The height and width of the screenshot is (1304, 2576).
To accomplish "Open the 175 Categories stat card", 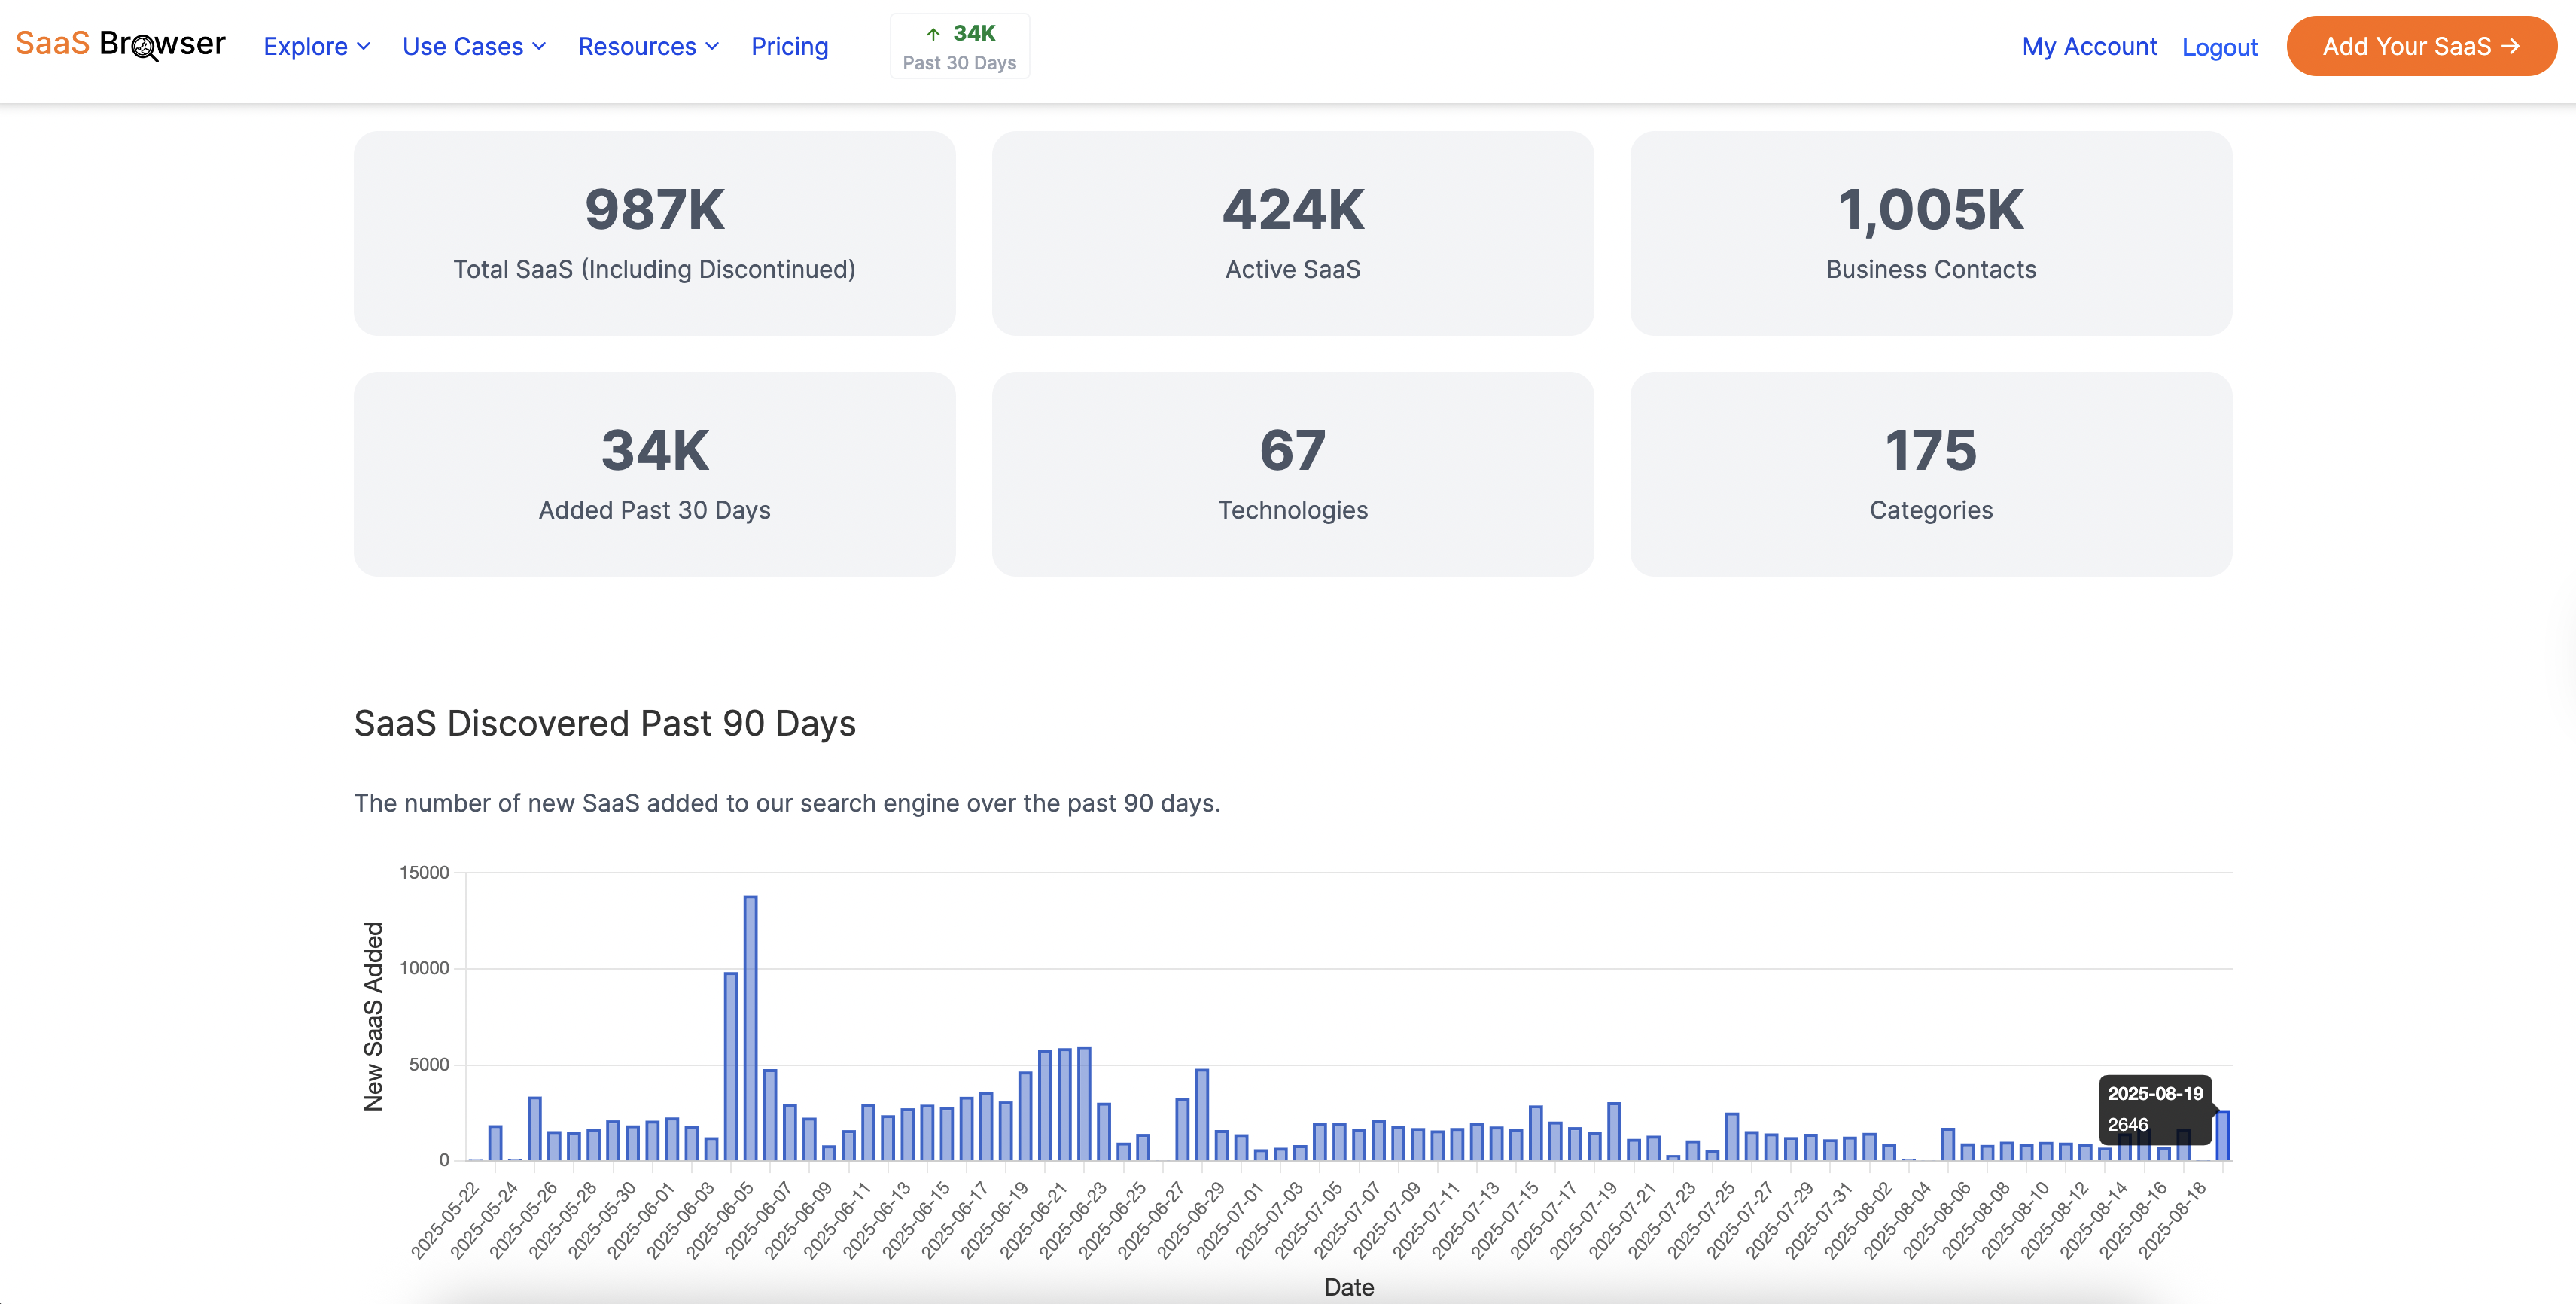I will tap(1930, 473).
